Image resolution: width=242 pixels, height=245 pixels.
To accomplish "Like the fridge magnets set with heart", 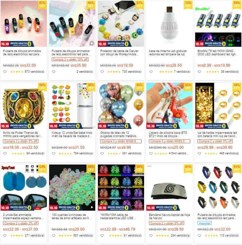I will 54,153.
